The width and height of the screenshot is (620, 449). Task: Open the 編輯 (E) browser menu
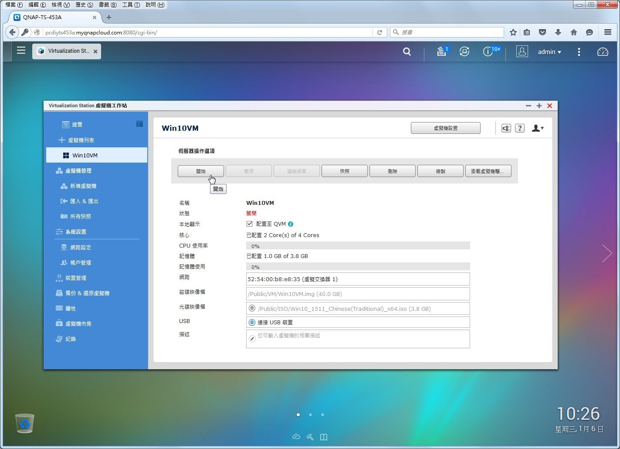pyautogui.click(x=37, y=5)
